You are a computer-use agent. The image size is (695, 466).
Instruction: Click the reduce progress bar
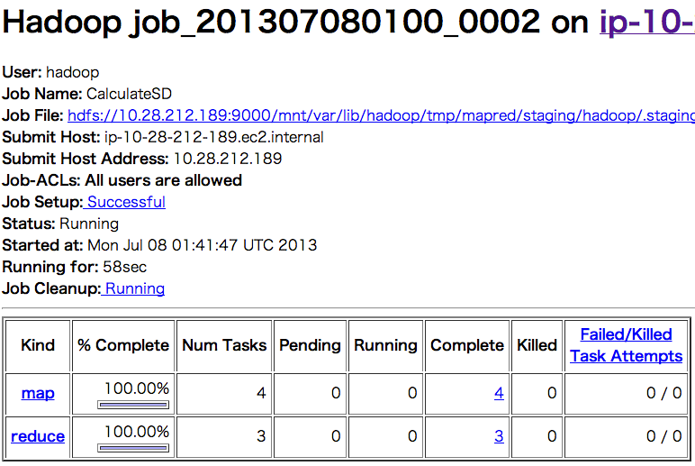pyautogui.click(x=133, y=448)
